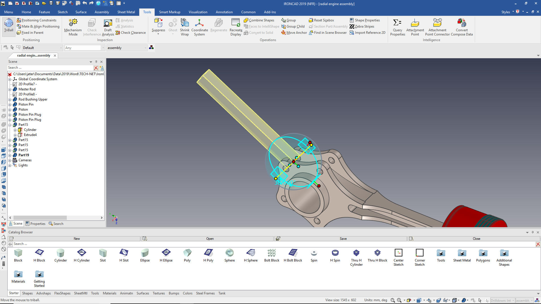541x304 pixels.
Task: Toggle Fixed in Parent positioning
Action: [x=30, y=33]
